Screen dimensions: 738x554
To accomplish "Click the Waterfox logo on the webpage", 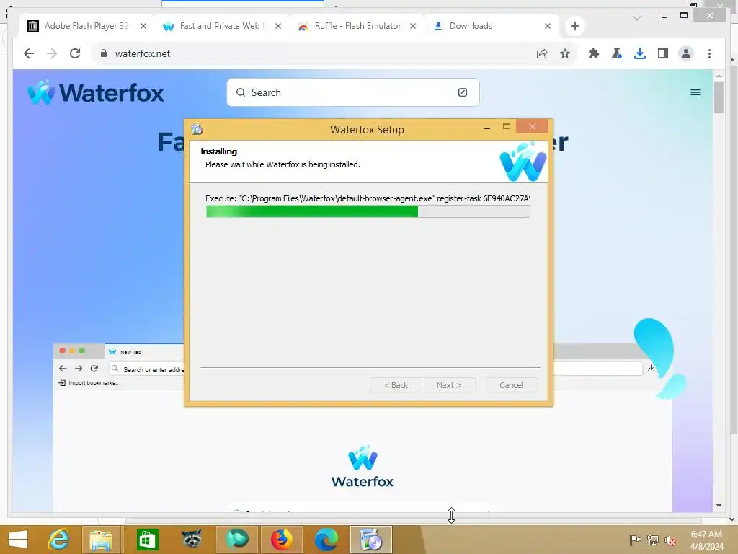I will pyautogui.click(x=96, y=92).
